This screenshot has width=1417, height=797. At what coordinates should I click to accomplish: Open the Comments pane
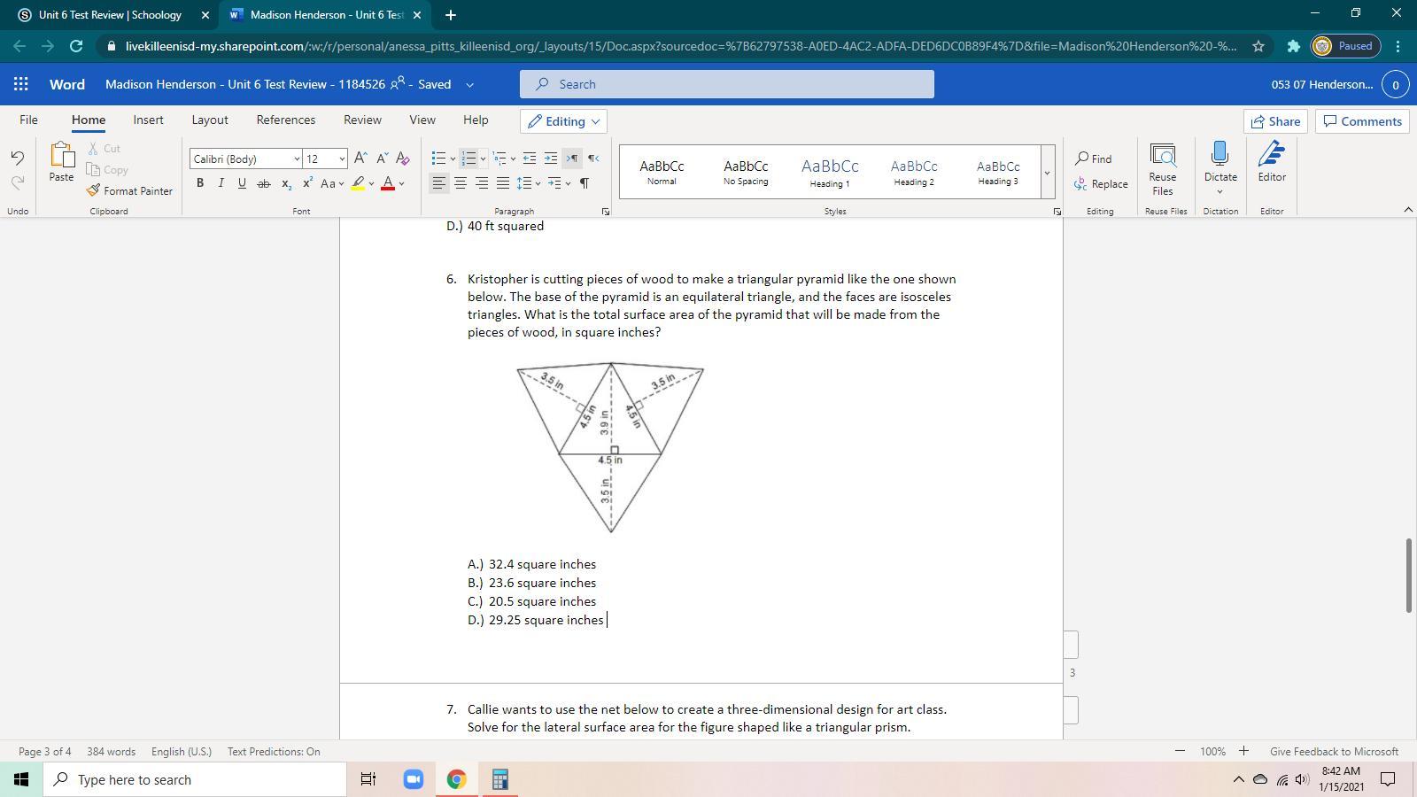pos(1362,121)
